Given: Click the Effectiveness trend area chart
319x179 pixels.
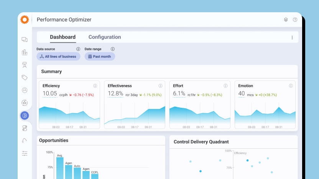Looking at the screenshot, I should pos(135,116).
